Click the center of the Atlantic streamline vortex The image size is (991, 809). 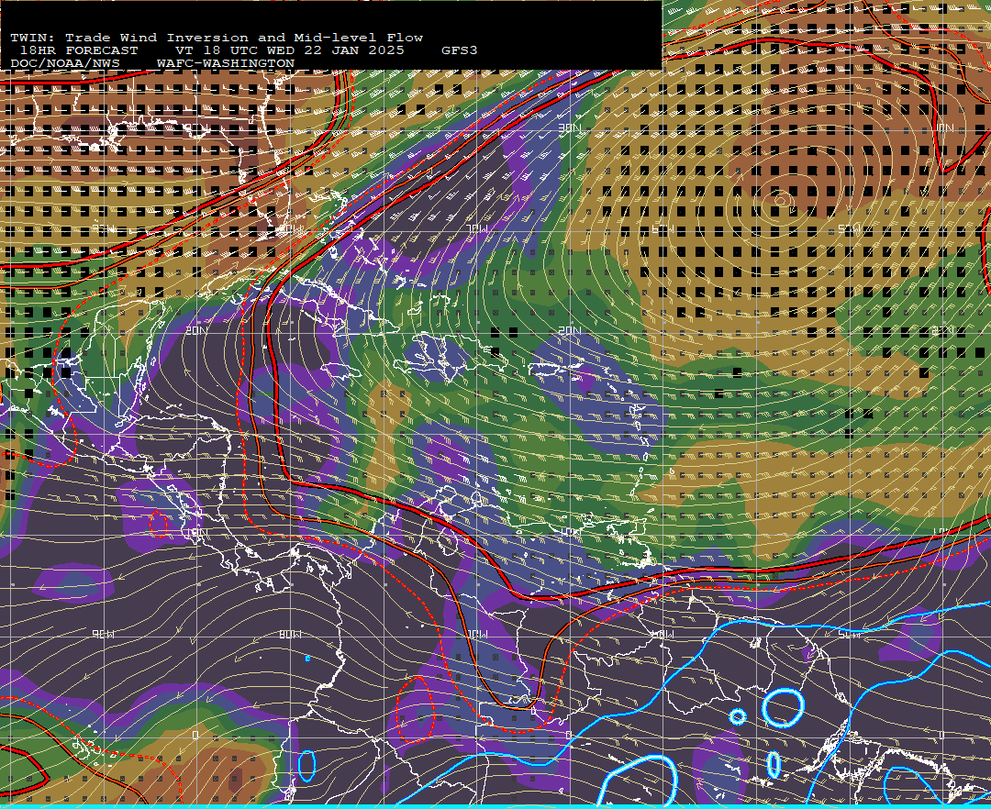781,201
